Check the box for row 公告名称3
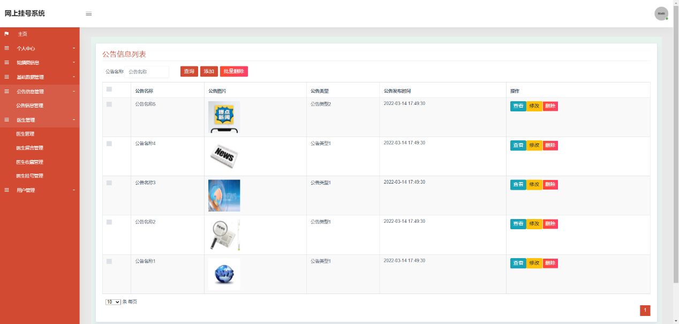 pos(109,183)
